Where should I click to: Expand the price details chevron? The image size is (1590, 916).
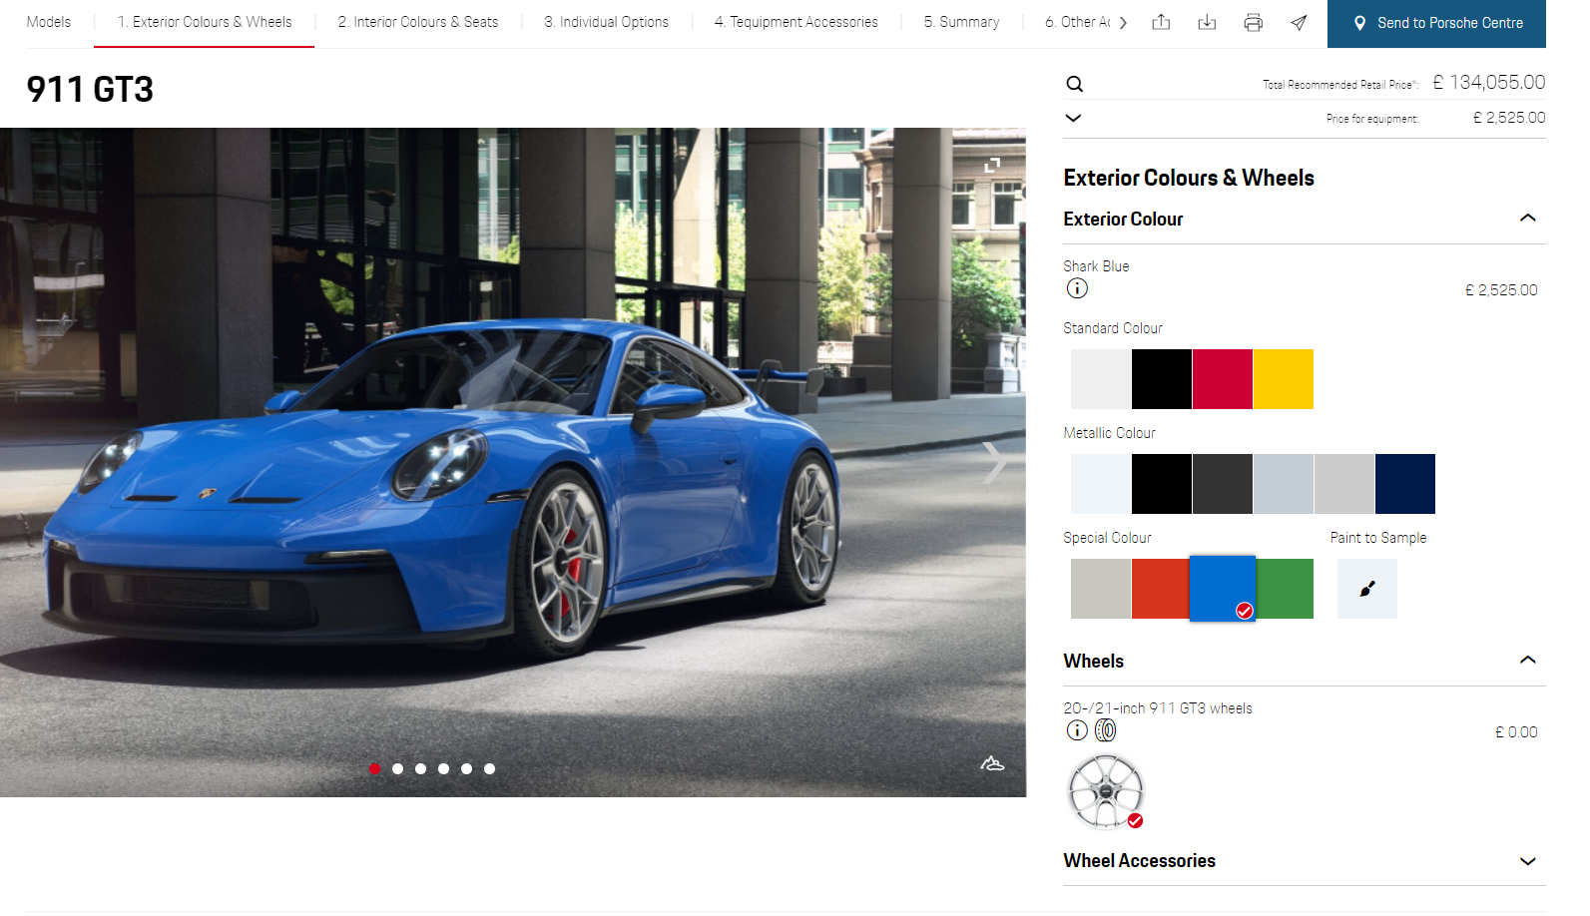point(1073,118)
